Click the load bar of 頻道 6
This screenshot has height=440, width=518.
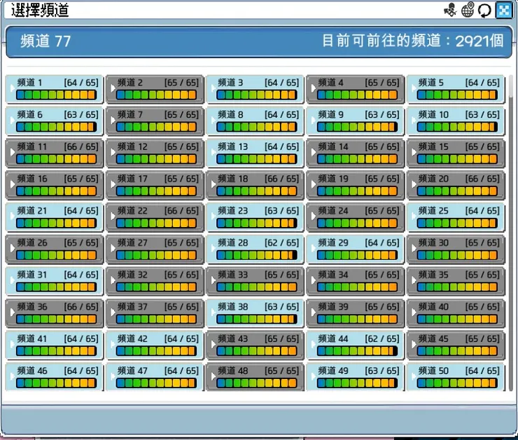[x=56, y=127]
